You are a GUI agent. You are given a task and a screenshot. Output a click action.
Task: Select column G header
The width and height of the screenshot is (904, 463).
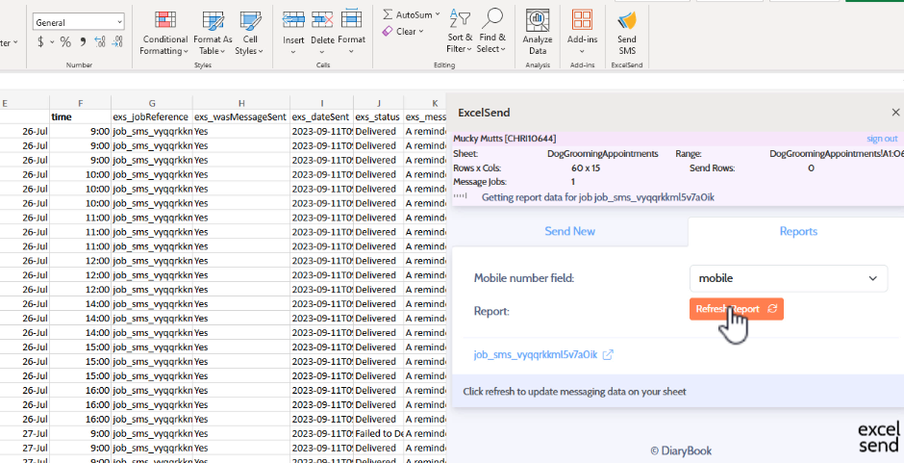point(152,103)
